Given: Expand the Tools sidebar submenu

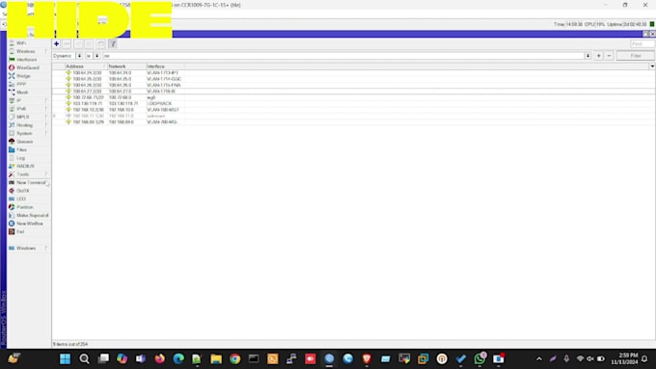Looking at the screenshot, I should tap(22, 174).
